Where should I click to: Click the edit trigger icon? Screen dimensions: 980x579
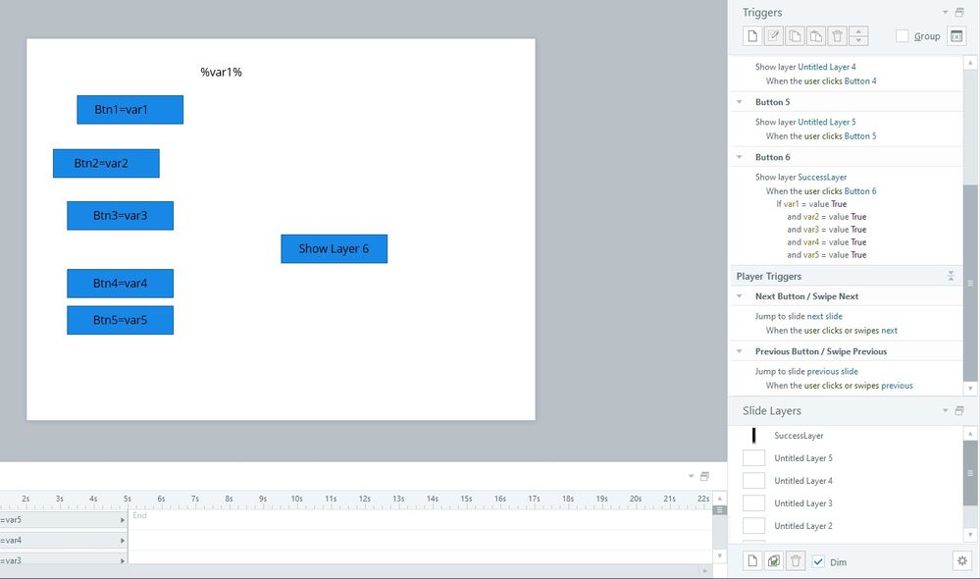[x=774, y=36]
